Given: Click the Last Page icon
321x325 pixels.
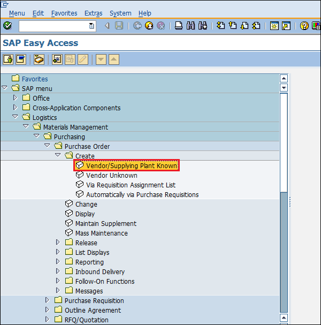Looking at the screenshot, I should coord(256,26).
